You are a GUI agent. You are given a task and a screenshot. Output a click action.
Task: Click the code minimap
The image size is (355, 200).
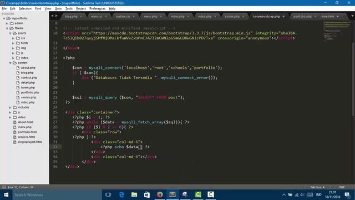pos(337,31)
